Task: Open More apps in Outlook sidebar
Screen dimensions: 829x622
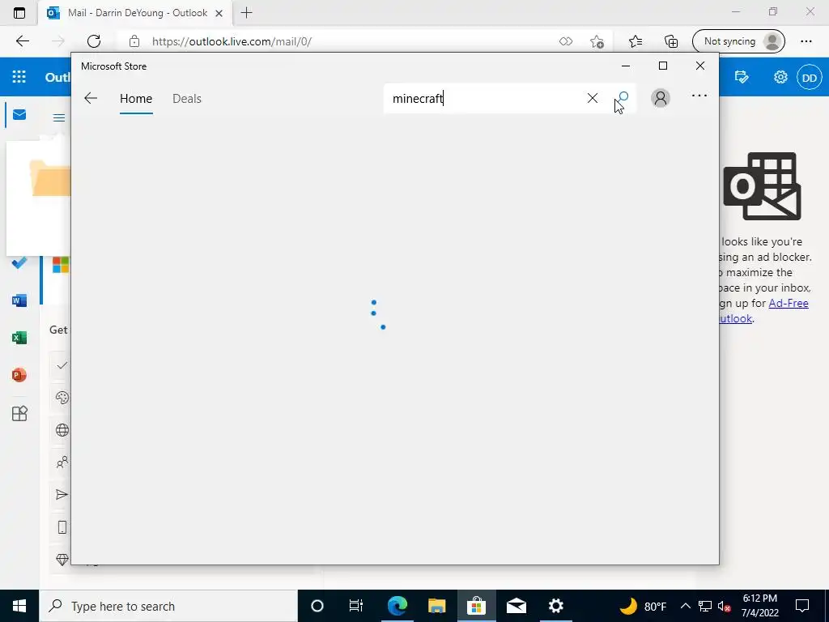Action: pos(19,413)
